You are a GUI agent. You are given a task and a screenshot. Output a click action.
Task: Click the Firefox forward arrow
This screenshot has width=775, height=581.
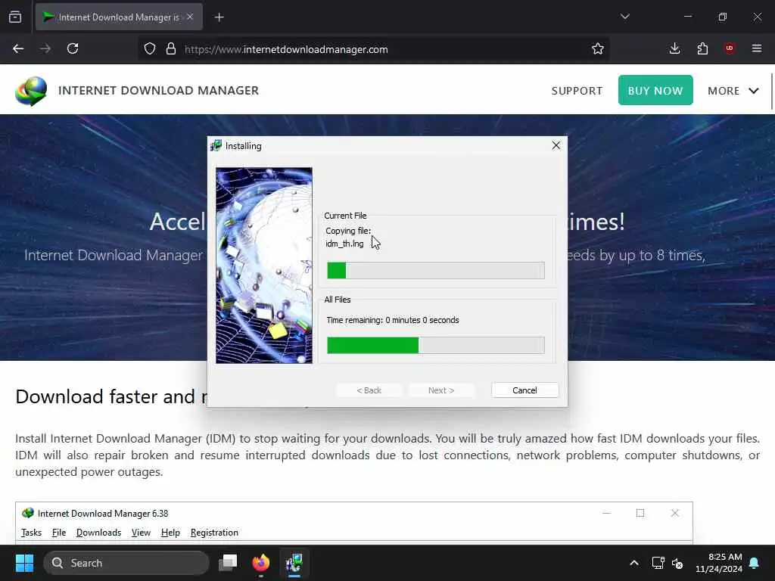click(45, 49)
